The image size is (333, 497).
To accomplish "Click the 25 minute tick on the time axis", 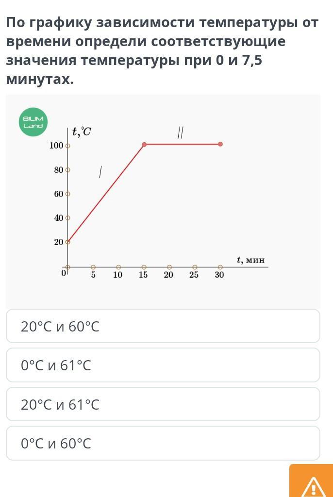I will [195, 267].
